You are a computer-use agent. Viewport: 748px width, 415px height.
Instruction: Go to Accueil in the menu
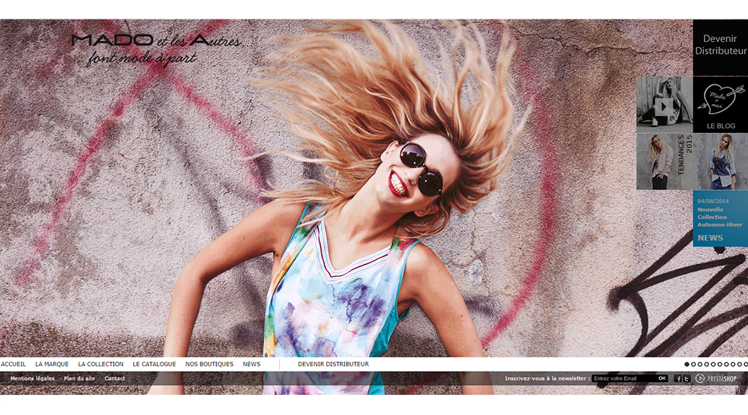click(x=13, y=364)
